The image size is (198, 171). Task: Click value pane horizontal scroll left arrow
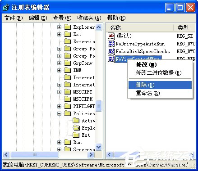[x=110, y=154]
